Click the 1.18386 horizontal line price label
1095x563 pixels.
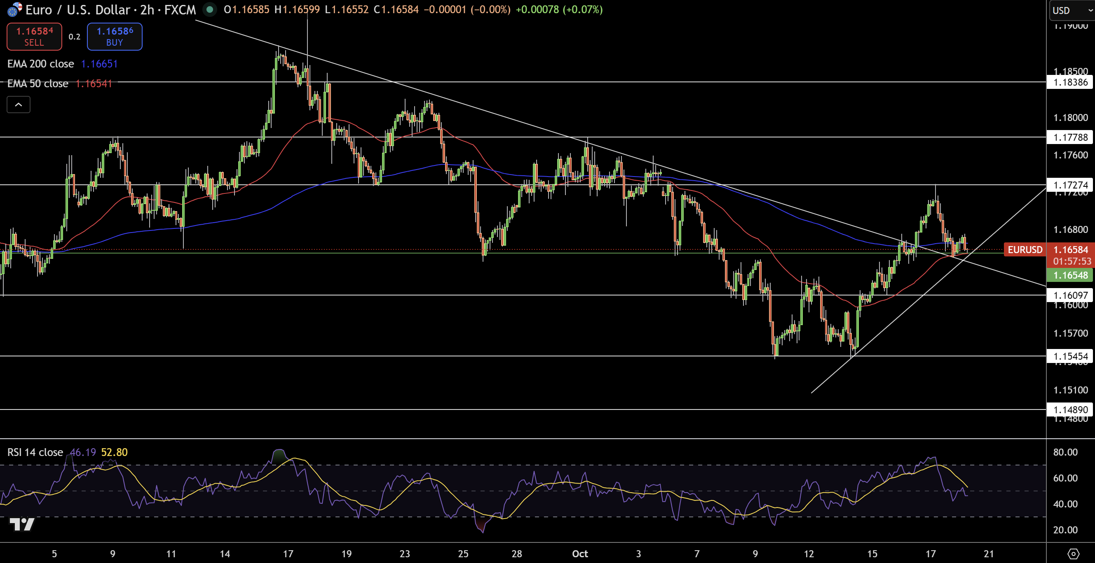point(1070,82)
